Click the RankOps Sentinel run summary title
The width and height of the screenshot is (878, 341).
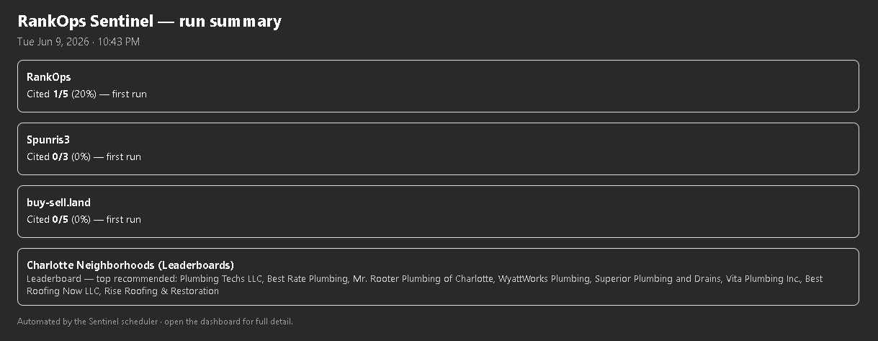pyautogui.click(x=149, y=22)
